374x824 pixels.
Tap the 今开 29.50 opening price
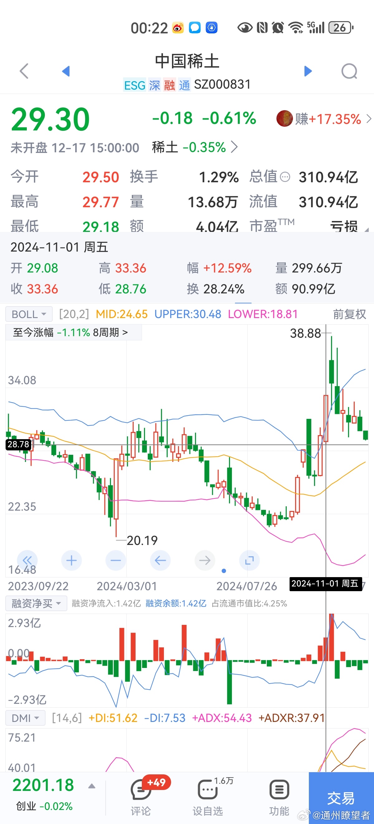(x=65, y=177)
